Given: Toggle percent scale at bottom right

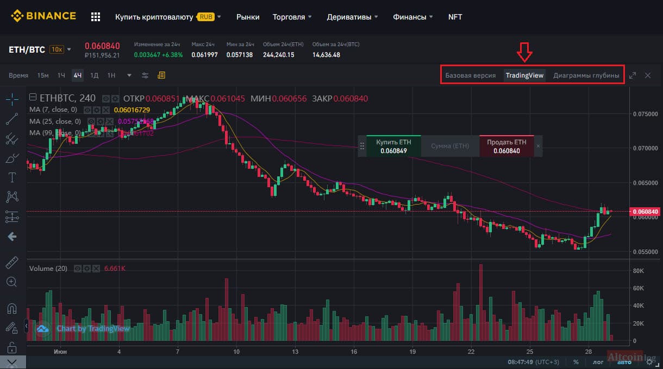Looking at the screenshot, I should coord(576,361).
